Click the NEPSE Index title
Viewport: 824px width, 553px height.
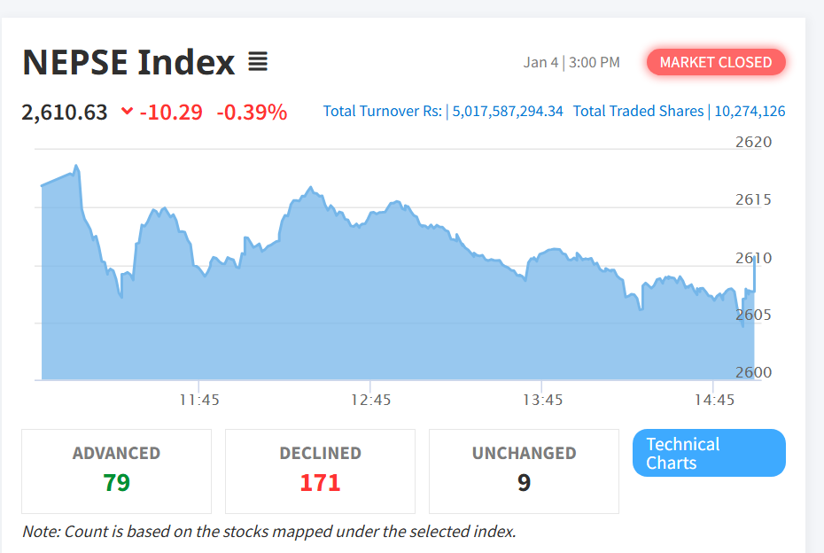[128, 63]
